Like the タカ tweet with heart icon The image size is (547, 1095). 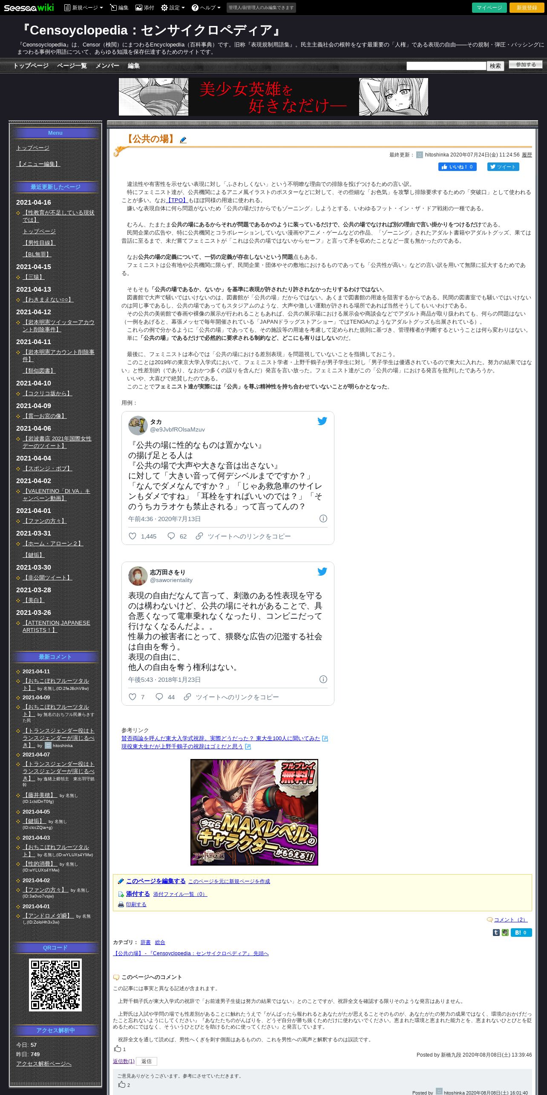point(132,536)
